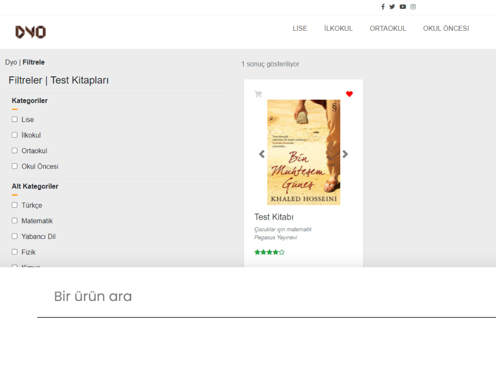The image size is (496, 372).
Task: Focus the 'Bir ürün ara' search field
Action: pos(266,297)
